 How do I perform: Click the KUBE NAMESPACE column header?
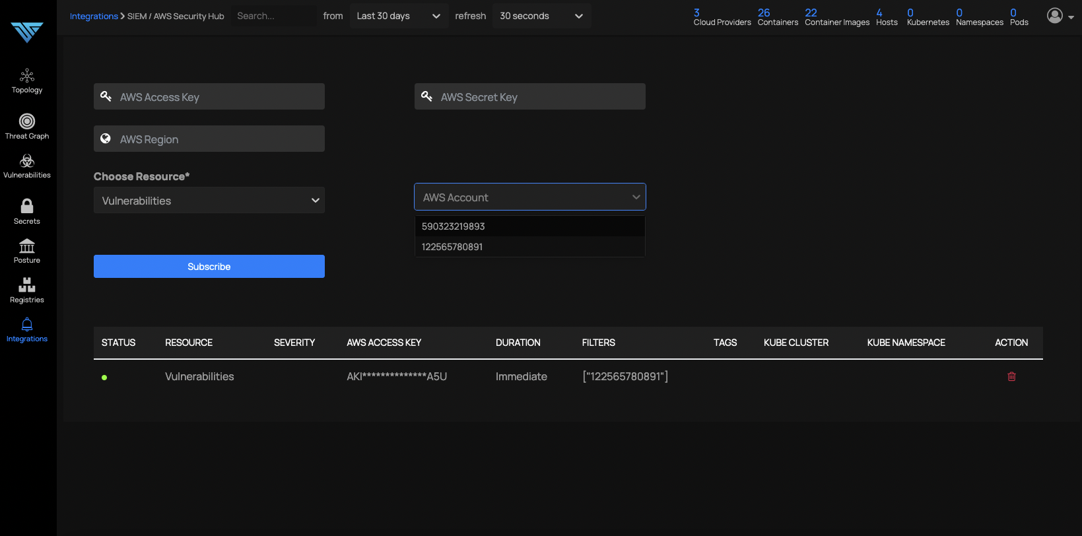[x=906, y=343]
